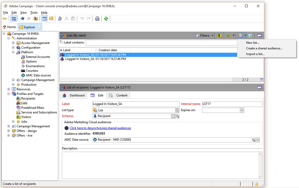Expand the Configuration tree node
This screenshot has width=299, height=188.
13,47
